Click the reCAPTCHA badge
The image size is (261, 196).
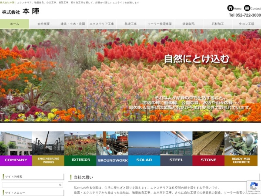[254, 187]
